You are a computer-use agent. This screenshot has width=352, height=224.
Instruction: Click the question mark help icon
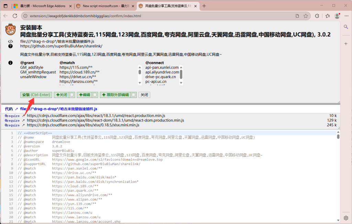pyautogui.click(x=10, y=46)
